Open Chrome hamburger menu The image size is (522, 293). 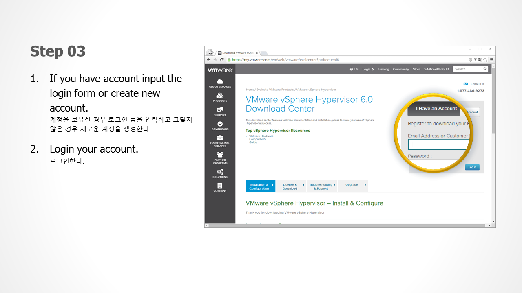tap(492, 60)
